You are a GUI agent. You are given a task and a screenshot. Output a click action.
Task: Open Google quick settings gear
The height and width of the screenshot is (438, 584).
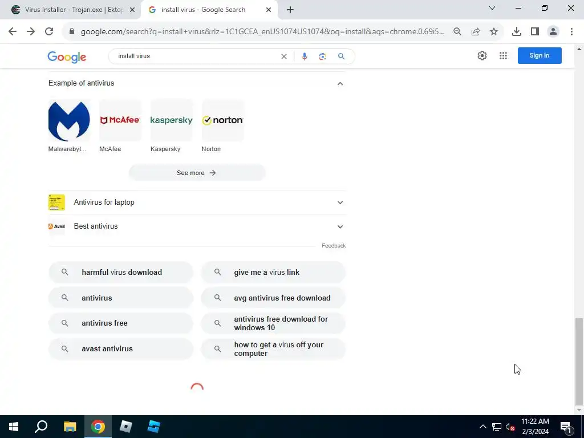coord(482,55)
